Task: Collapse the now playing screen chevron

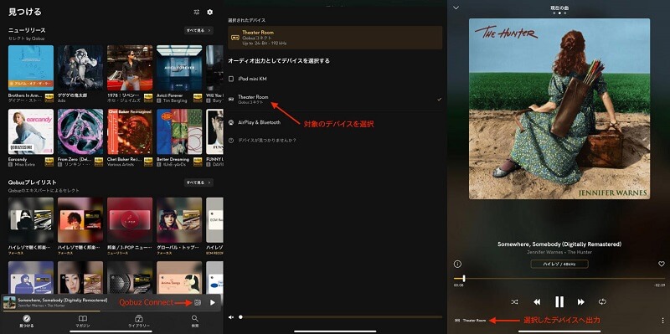Action: click(x=456, y=8)
